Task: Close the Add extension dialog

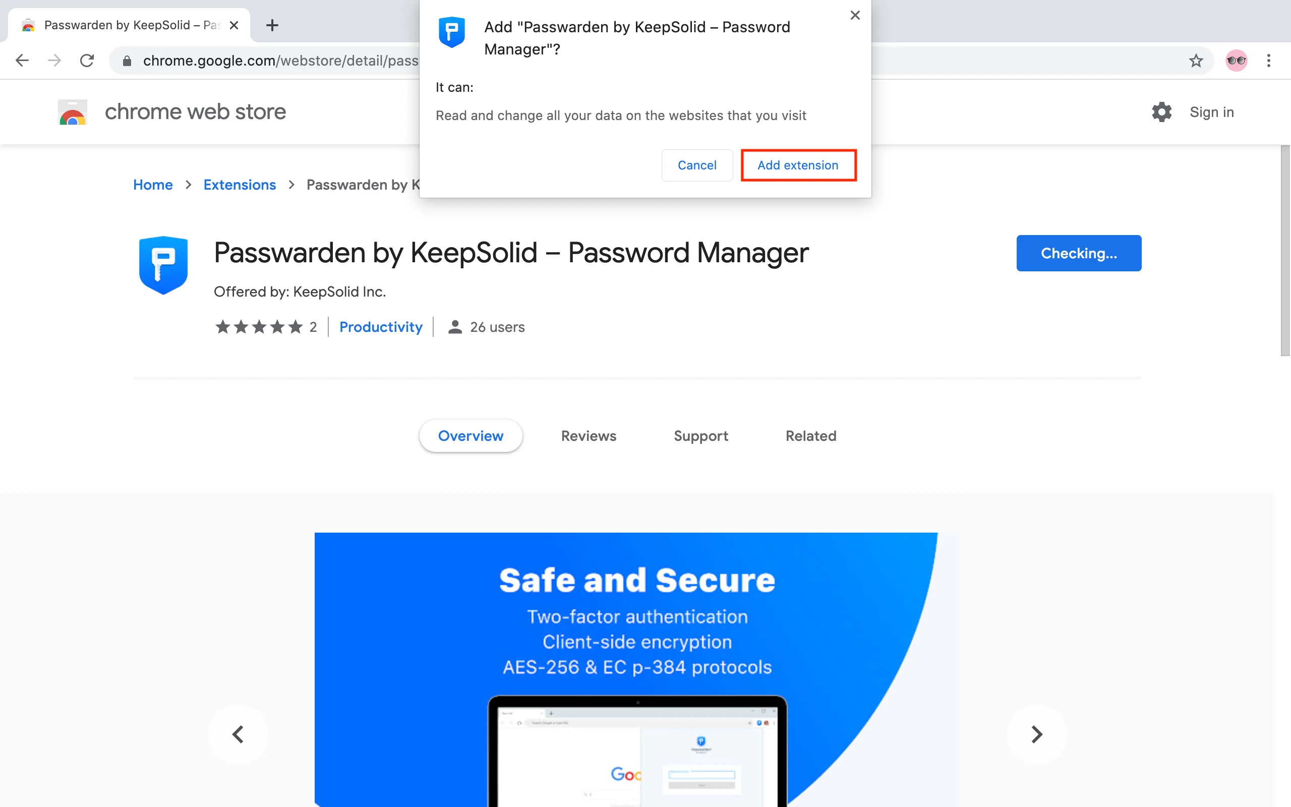Action: point(855,16)
